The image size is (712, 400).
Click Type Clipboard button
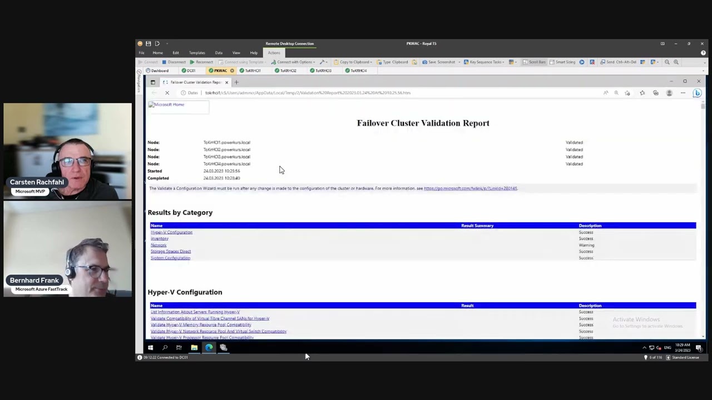click(392, 62)
